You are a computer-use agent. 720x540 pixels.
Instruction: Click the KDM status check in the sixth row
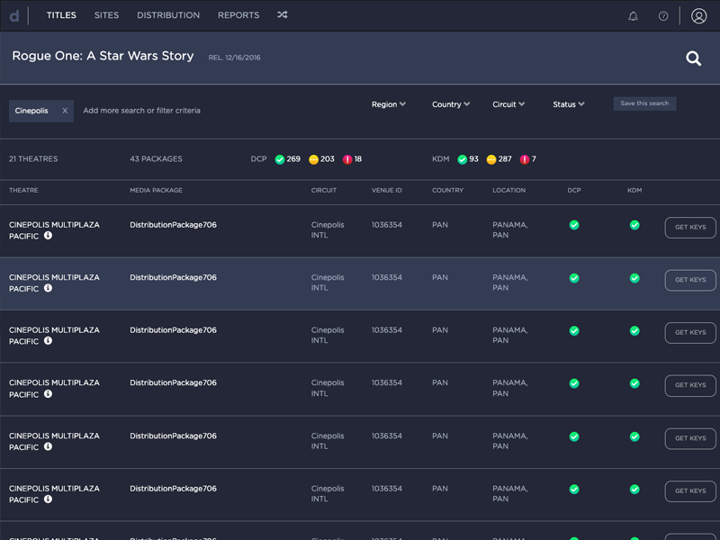[x=634, y=489]
